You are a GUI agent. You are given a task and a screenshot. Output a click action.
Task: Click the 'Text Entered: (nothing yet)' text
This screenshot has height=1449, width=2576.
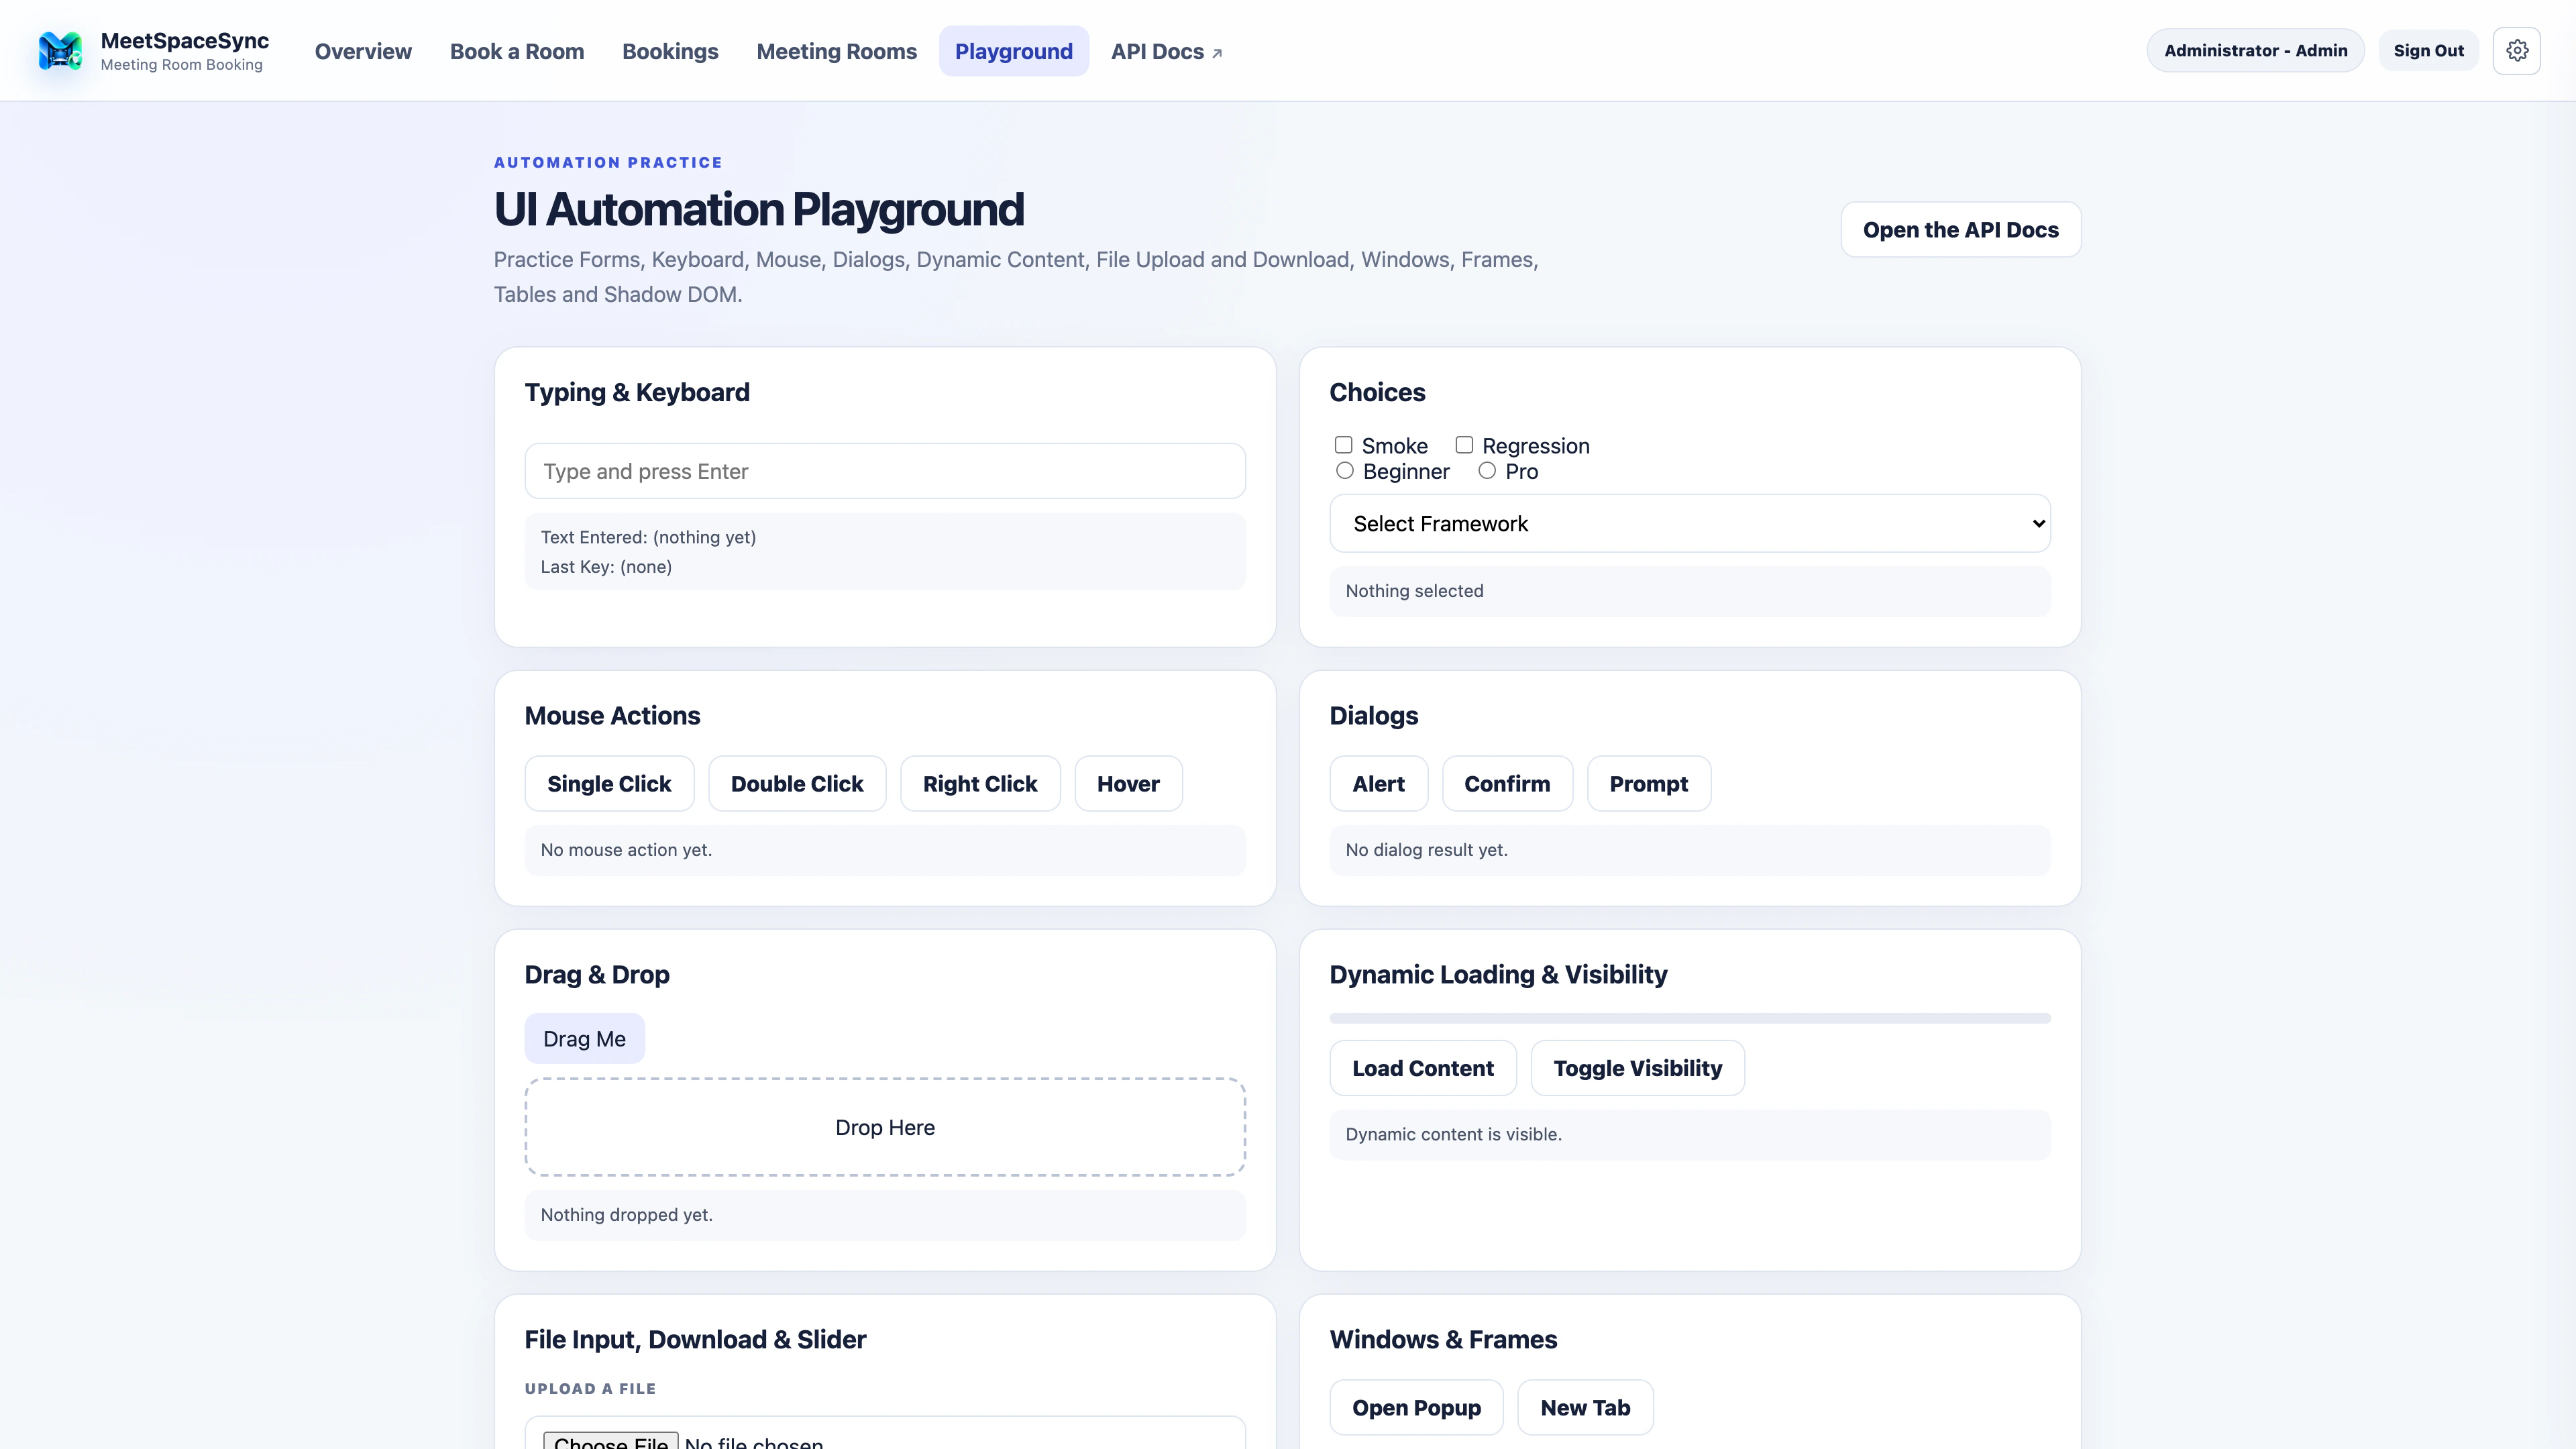tap(648, 537)
